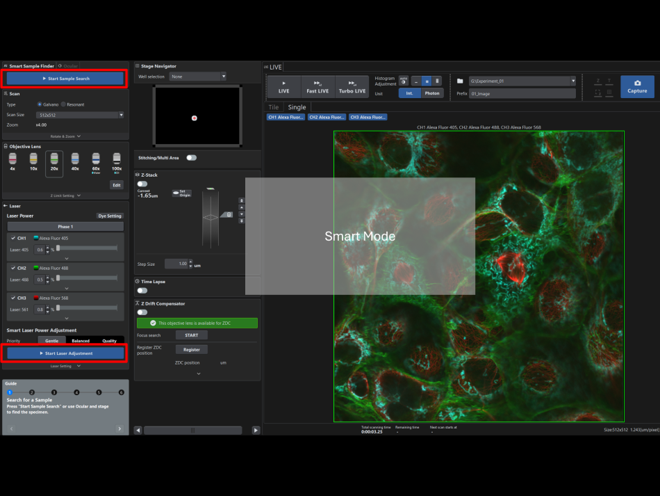Image resolution: width=660 pixels, height=496 pixels.
Task: Start Fast LIVE scanning
Action: (x=317, y=86)
